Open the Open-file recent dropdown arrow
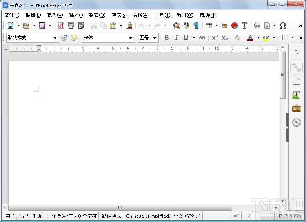Image resolution: width=306 pixels, height=222 pixels. coord(34,26)
